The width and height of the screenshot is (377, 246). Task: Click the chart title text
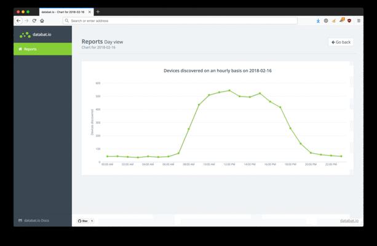coord(217,71)
